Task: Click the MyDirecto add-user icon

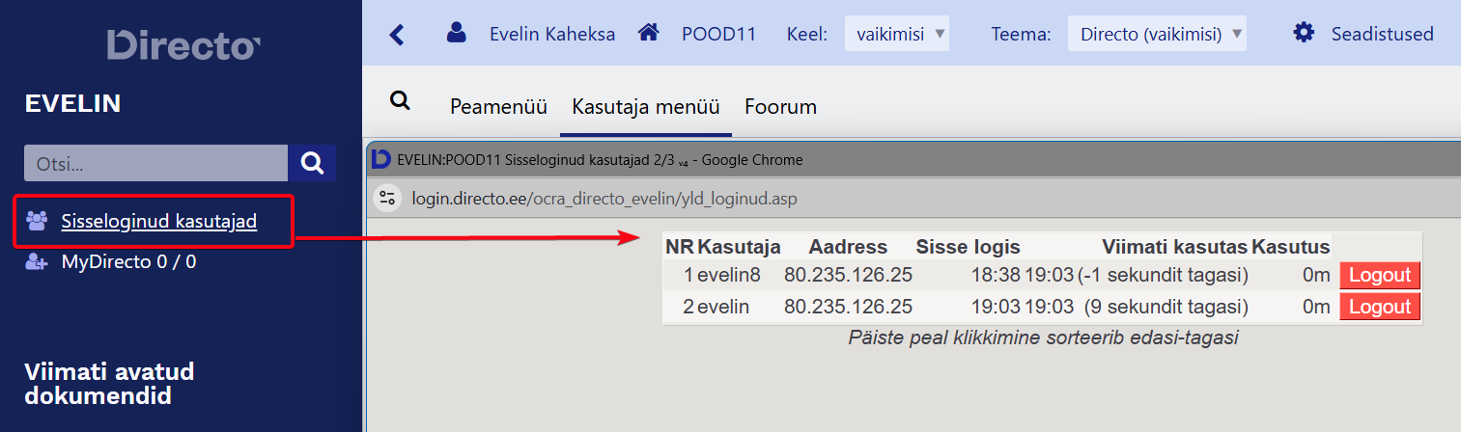Action: [x=38, y=261]
